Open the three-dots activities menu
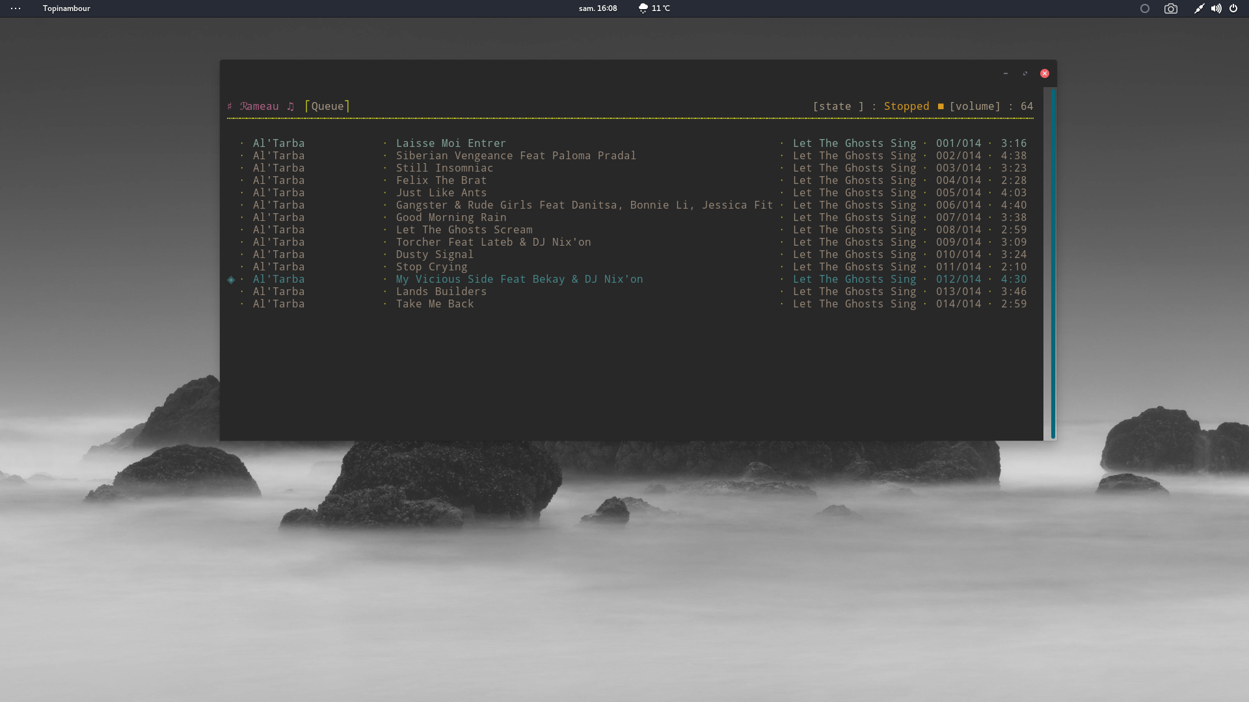The height and width of the screenshot is (702, 1249). click(x=16, y=8)
